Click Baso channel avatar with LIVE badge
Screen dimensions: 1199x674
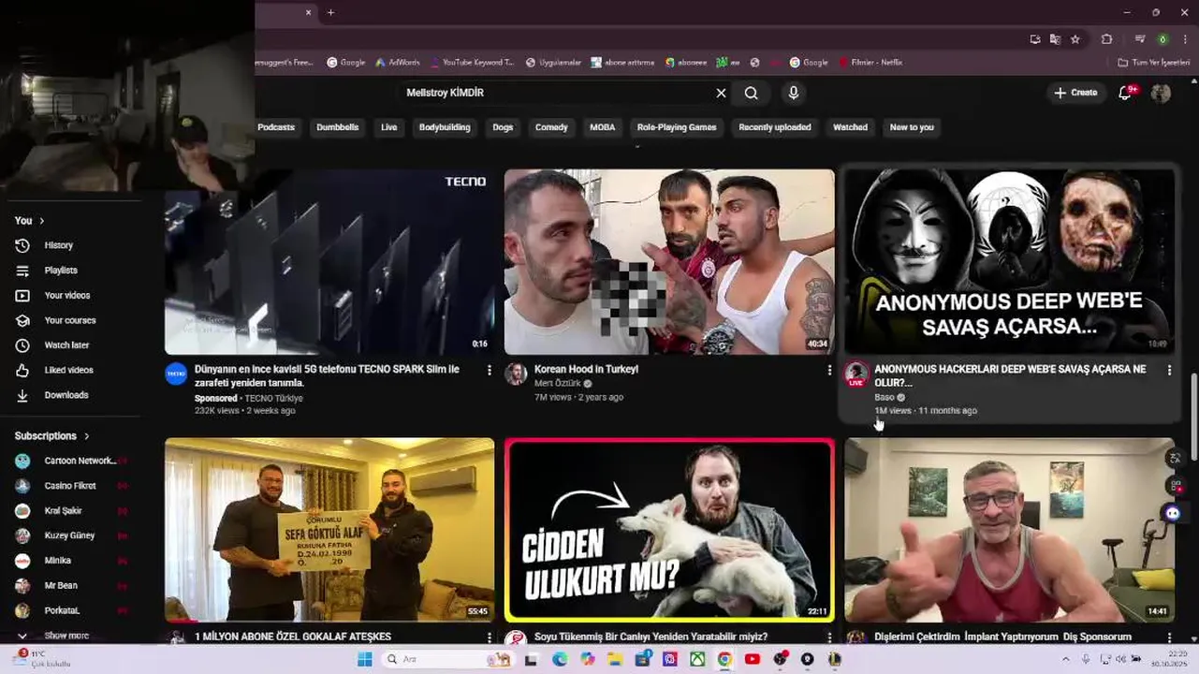point(855,374)
